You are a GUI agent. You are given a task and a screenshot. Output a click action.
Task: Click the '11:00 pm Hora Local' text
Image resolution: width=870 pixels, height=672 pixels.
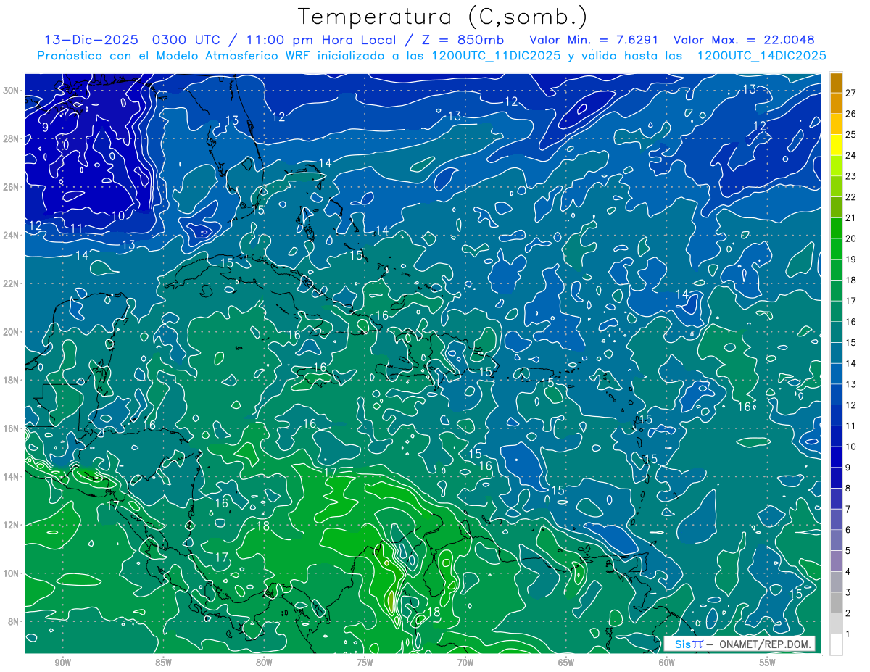pyautogui.click(x=321, y=40)
